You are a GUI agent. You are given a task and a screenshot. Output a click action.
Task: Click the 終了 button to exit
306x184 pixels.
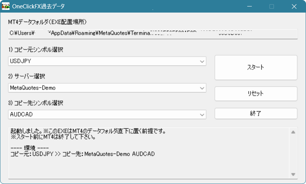pos(256,114)
